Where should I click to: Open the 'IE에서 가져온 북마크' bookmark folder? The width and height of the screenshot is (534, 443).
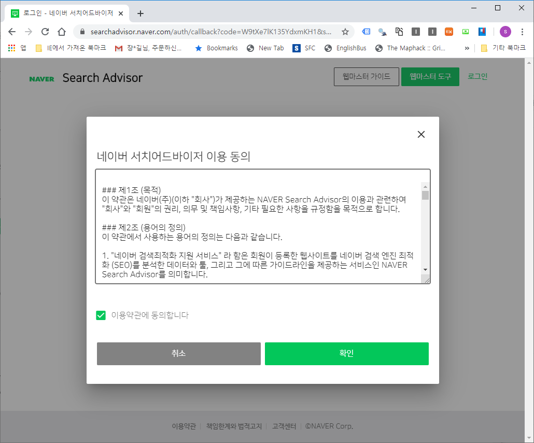tap(71, 48)
